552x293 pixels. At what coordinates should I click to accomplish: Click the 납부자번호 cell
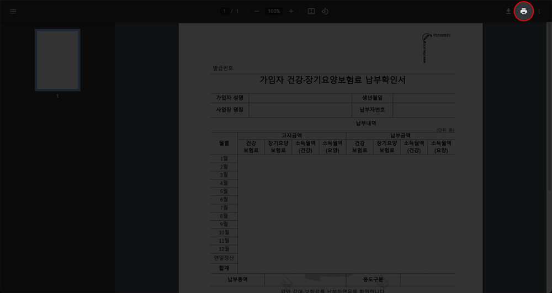click(373, 110)
